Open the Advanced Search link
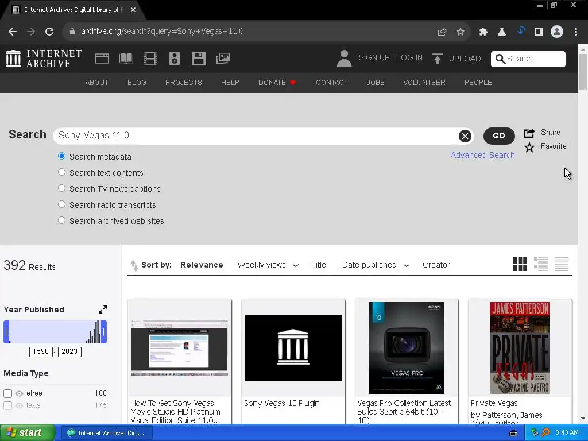Image resolution: width=588 pixels, height=441 pixels. (482, 155)
